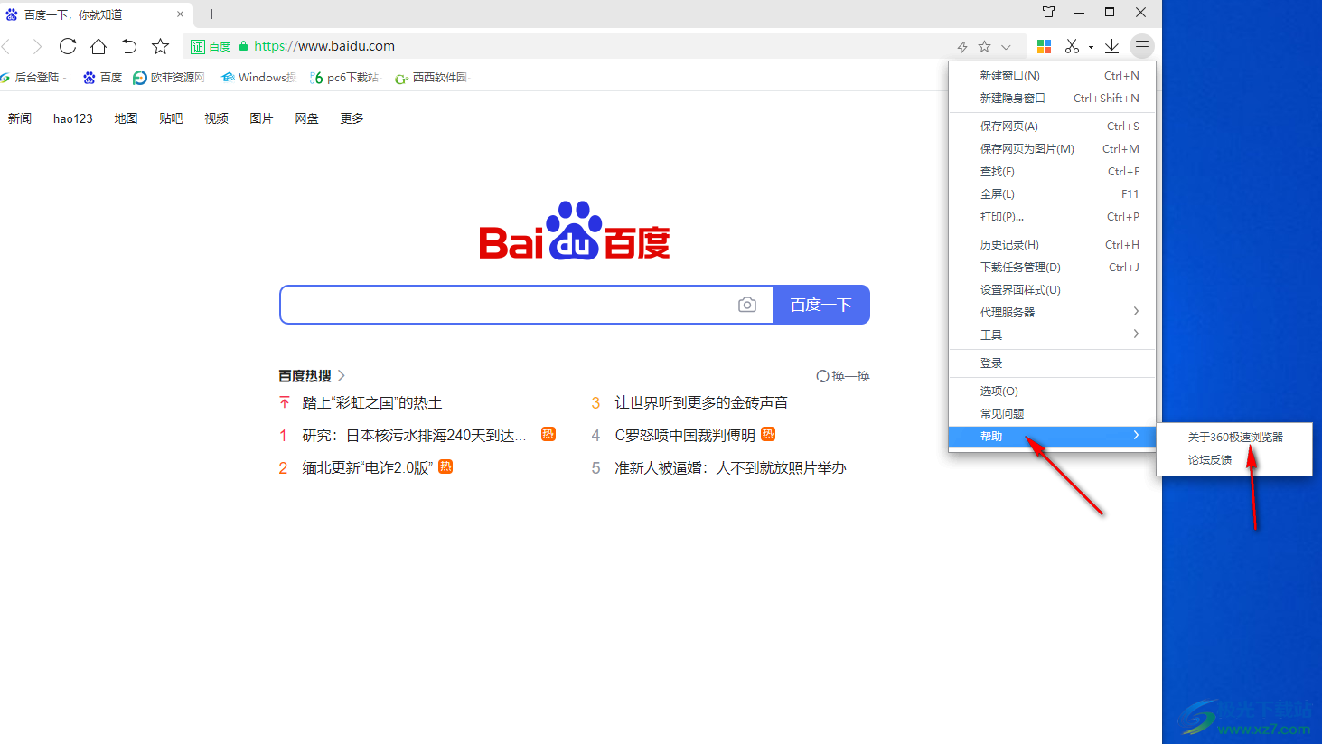Open the 欧菲资源网 bookmark
Image resolution: width=1322 pixels, height=744 pixels.
[169, 78]
